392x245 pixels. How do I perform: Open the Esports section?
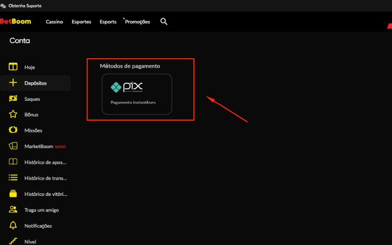click(108, 22)
